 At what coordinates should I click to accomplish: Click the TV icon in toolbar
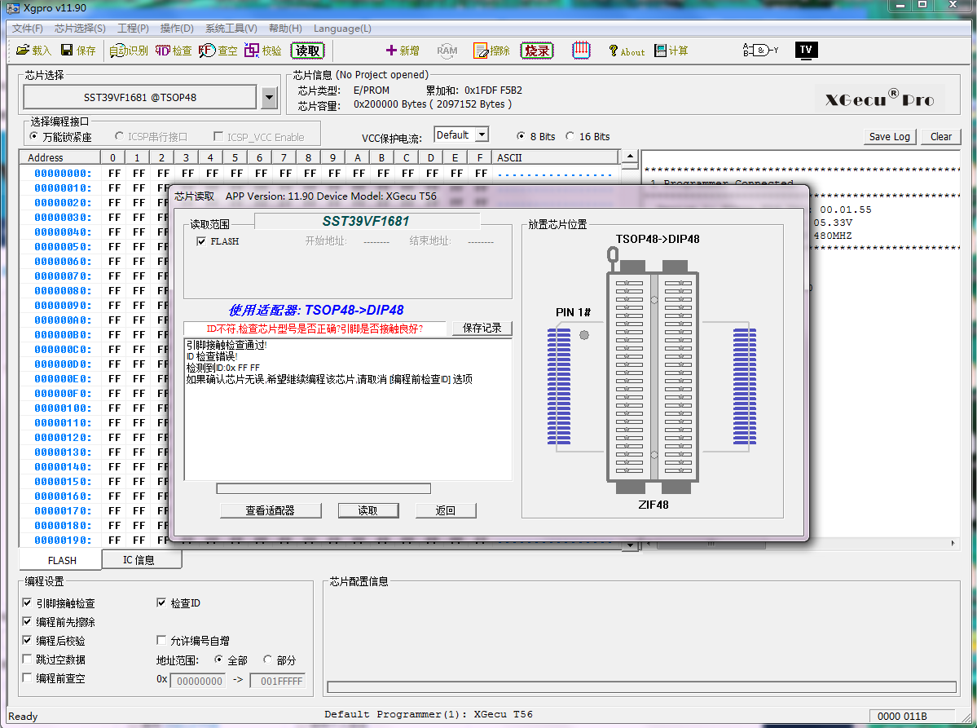pyautogui.click(x=805, y=50)
